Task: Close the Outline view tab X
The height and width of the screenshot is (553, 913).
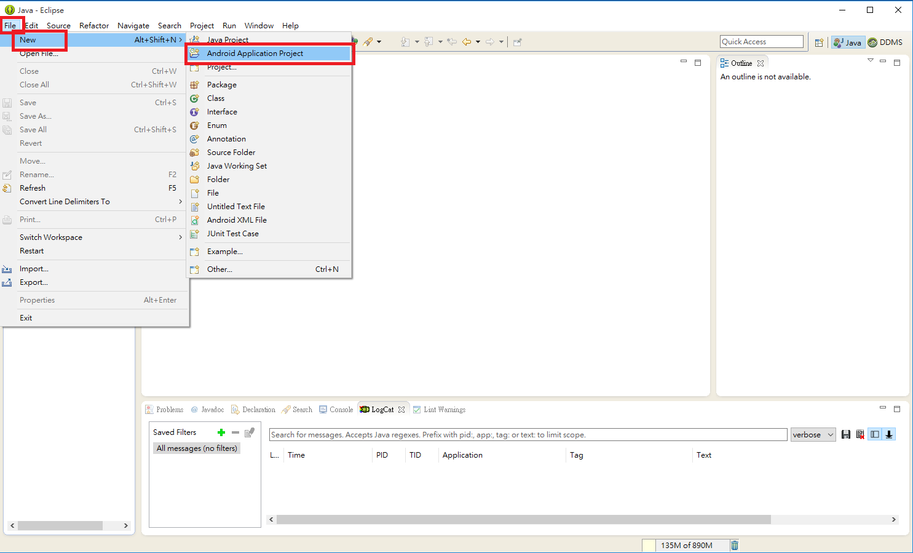Action: click(x=761, y=63)
